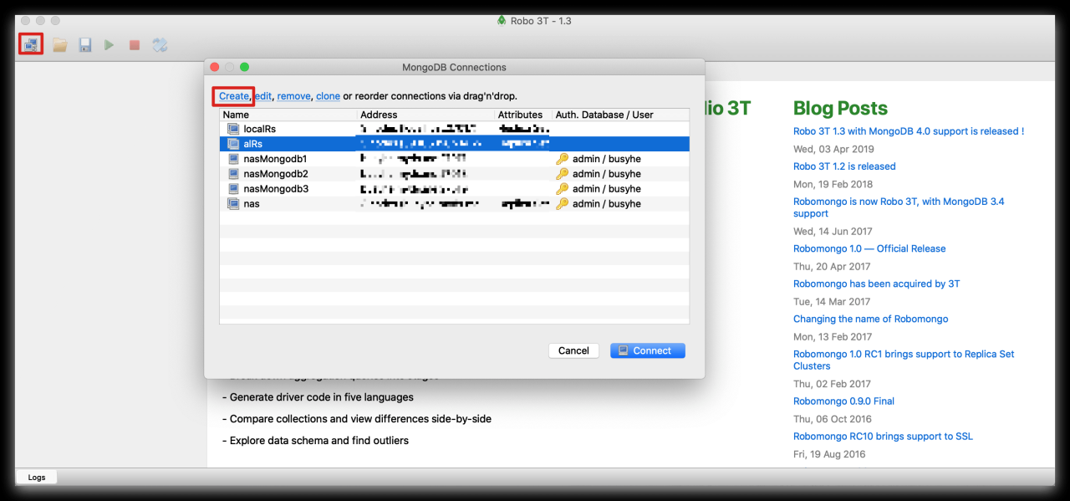Click the Cancel button

click(573, 350)
